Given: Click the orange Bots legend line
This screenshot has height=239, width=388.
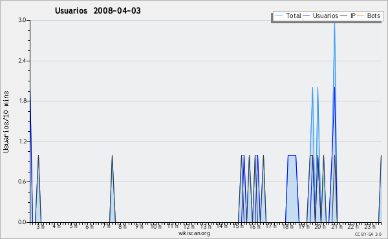Looking at the screenshot, I should pyautogui.click(x=361, y=16).
